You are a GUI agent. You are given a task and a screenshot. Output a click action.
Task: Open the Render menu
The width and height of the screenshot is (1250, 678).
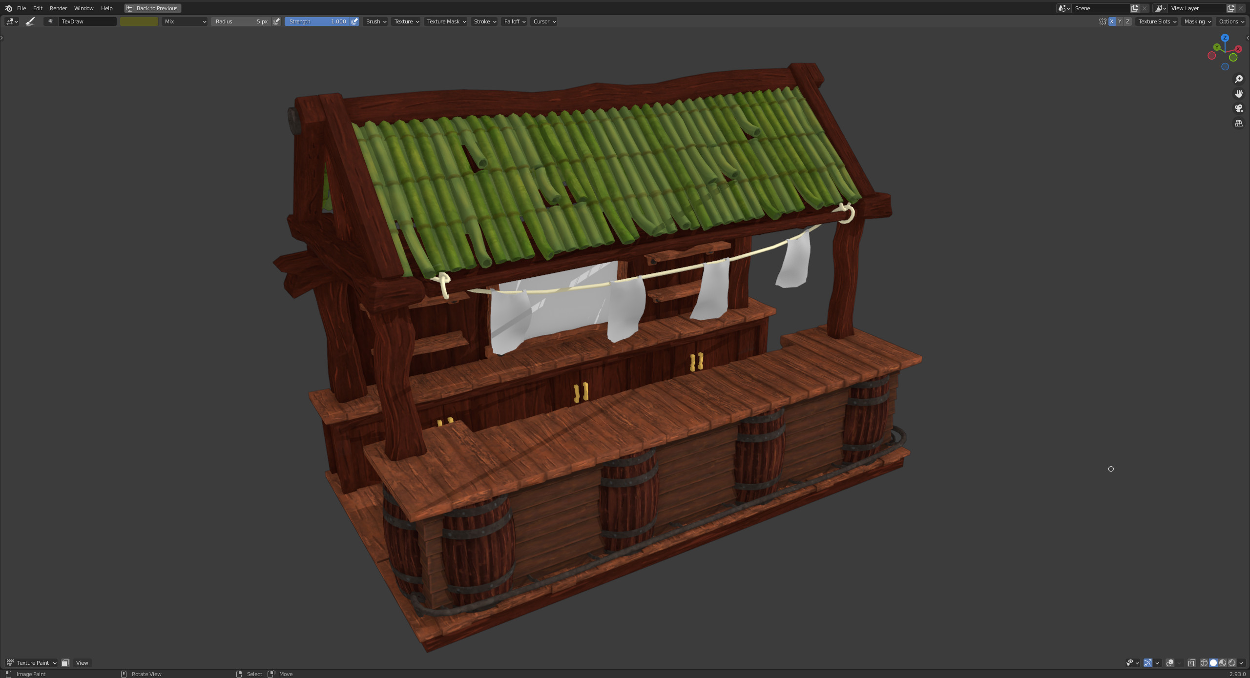58,8
